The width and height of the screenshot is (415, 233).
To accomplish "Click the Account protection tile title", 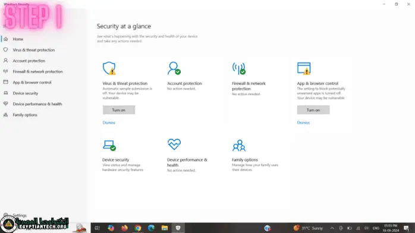I will click(184, 83).
